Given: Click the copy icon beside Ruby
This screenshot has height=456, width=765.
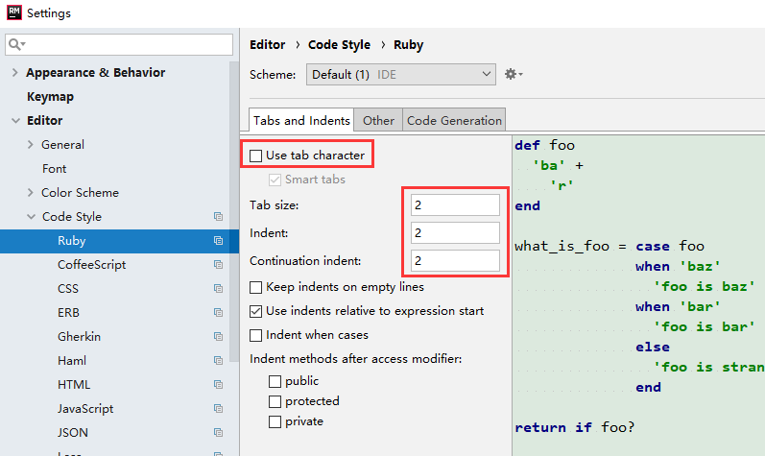Looking at the screenshot, I should (219, 241).
